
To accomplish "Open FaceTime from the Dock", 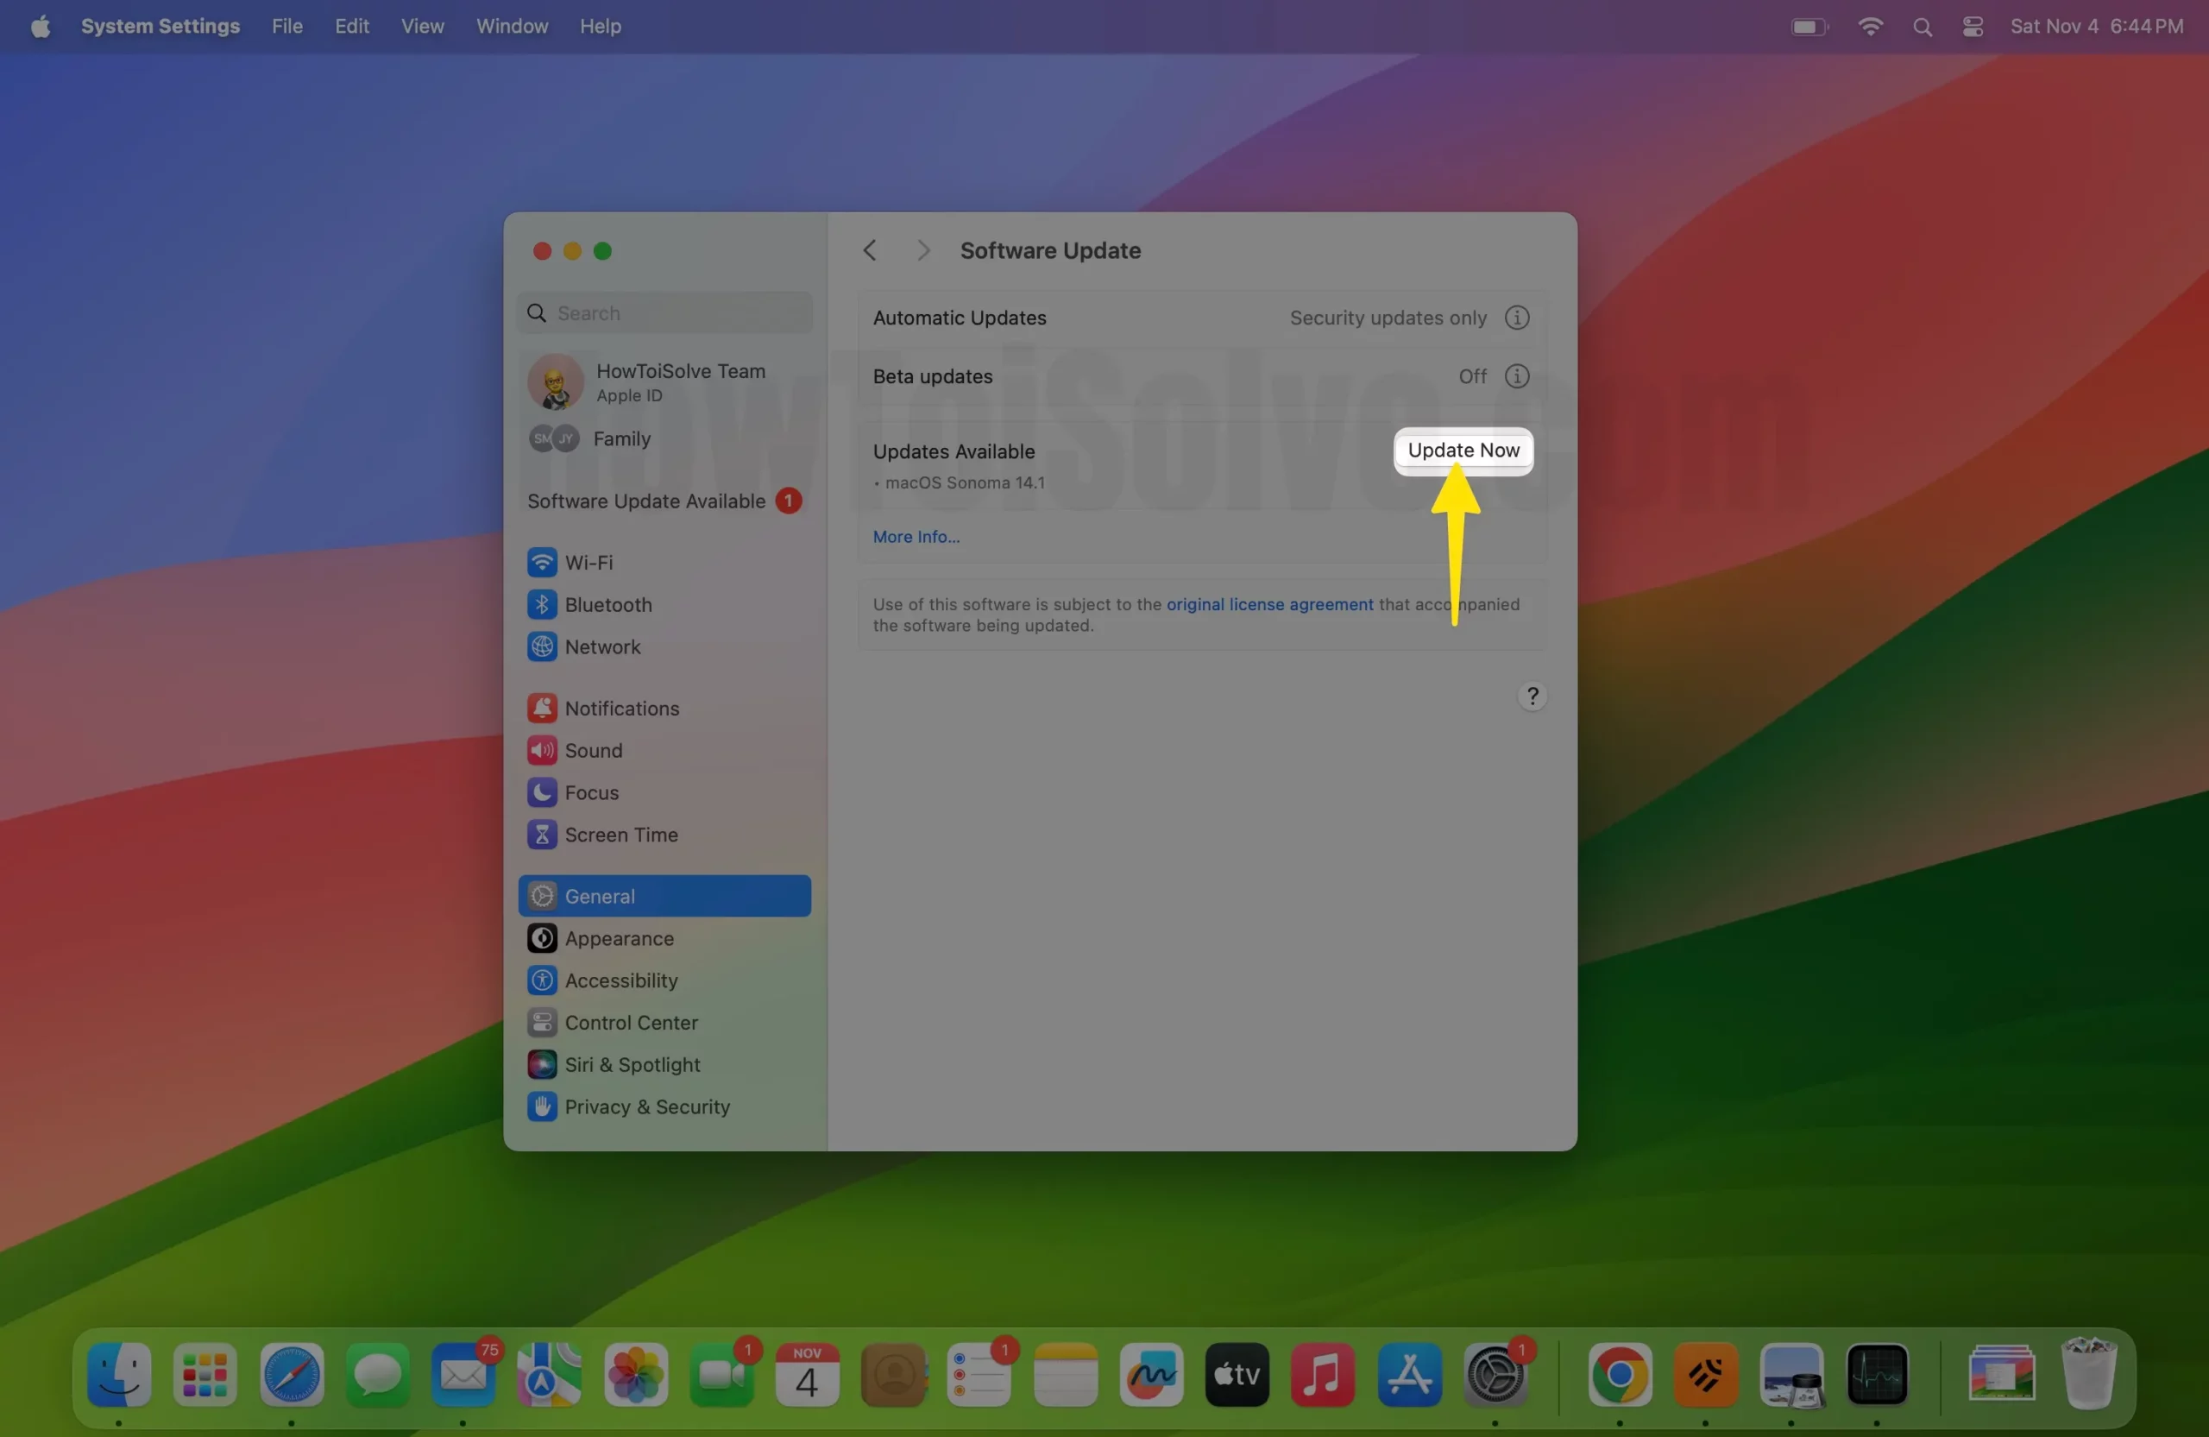I will pyautogui.click(x=721, y=1374).
